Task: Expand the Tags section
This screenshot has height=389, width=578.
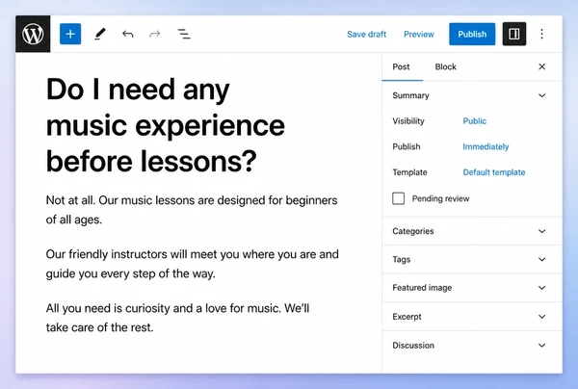Action: [472, 259]
